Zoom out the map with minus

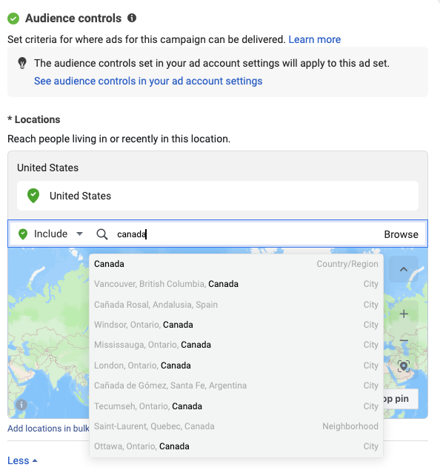coord(404,340)
